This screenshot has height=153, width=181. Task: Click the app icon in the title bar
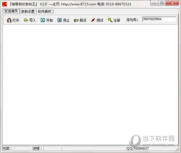[4, 4]
